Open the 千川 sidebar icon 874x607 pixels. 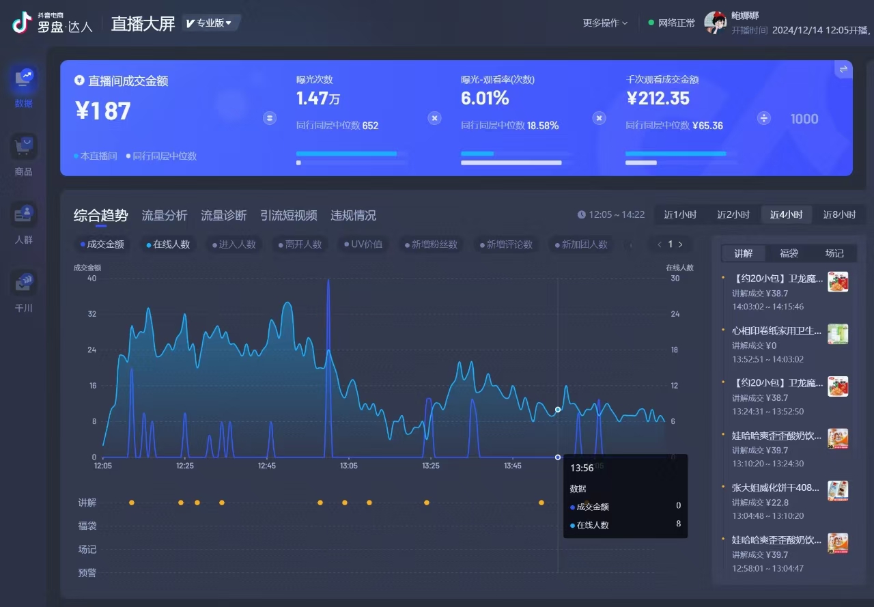(24, 283)
